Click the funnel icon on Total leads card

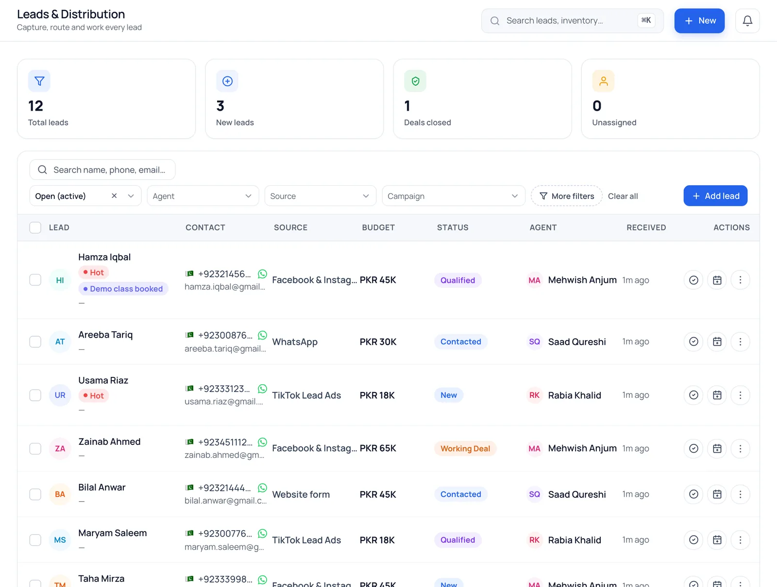pos(39,81)
